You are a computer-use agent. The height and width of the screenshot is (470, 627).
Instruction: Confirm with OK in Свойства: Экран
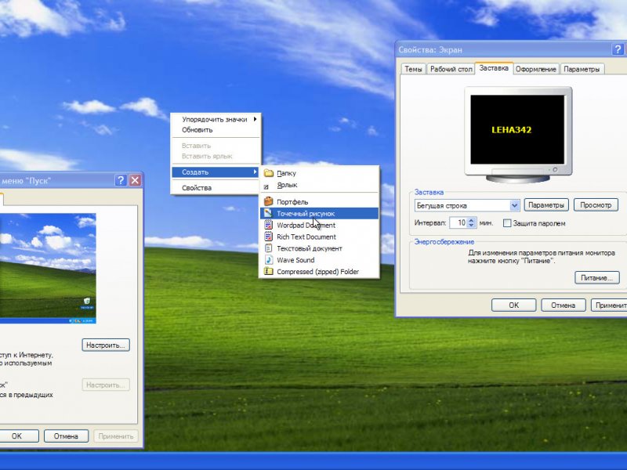point(514,305)
